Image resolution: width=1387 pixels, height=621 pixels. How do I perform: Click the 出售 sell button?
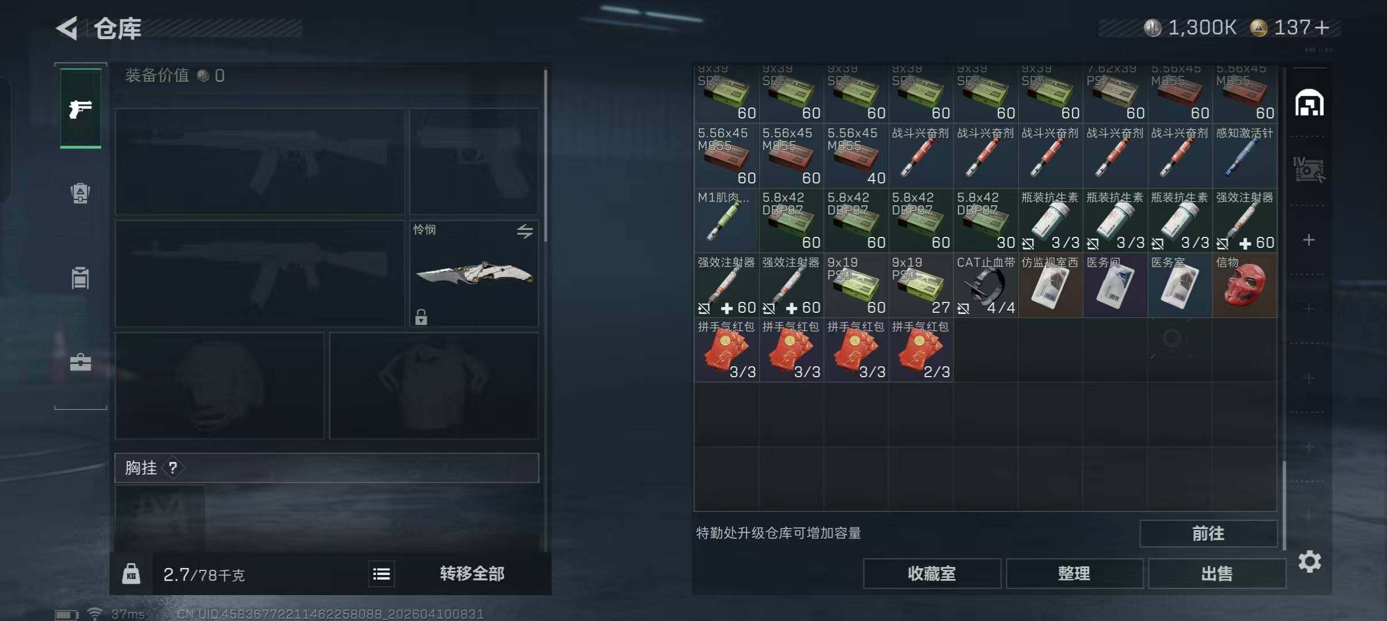[x=1217, y=573]
